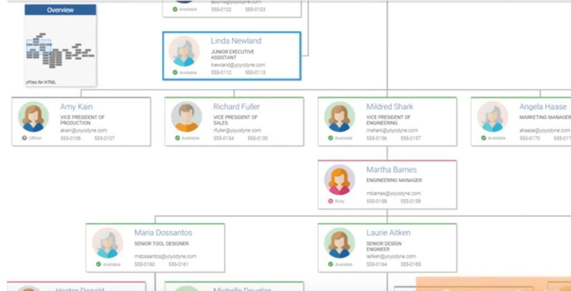Select Angela Haase's avatar image
This screenshot has width=571, height=291.
pos(492,117)
